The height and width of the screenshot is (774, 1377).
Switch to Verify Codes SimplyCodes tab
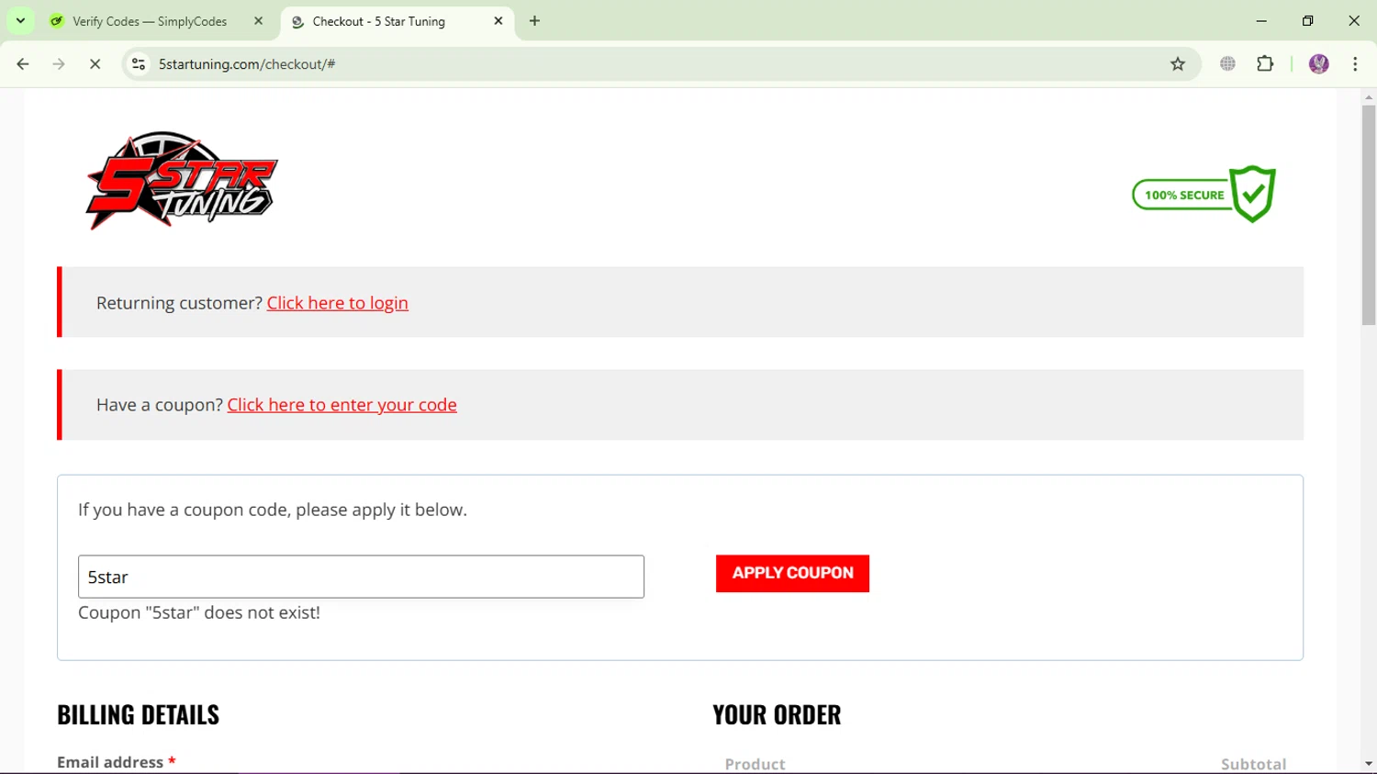(151, 21)
